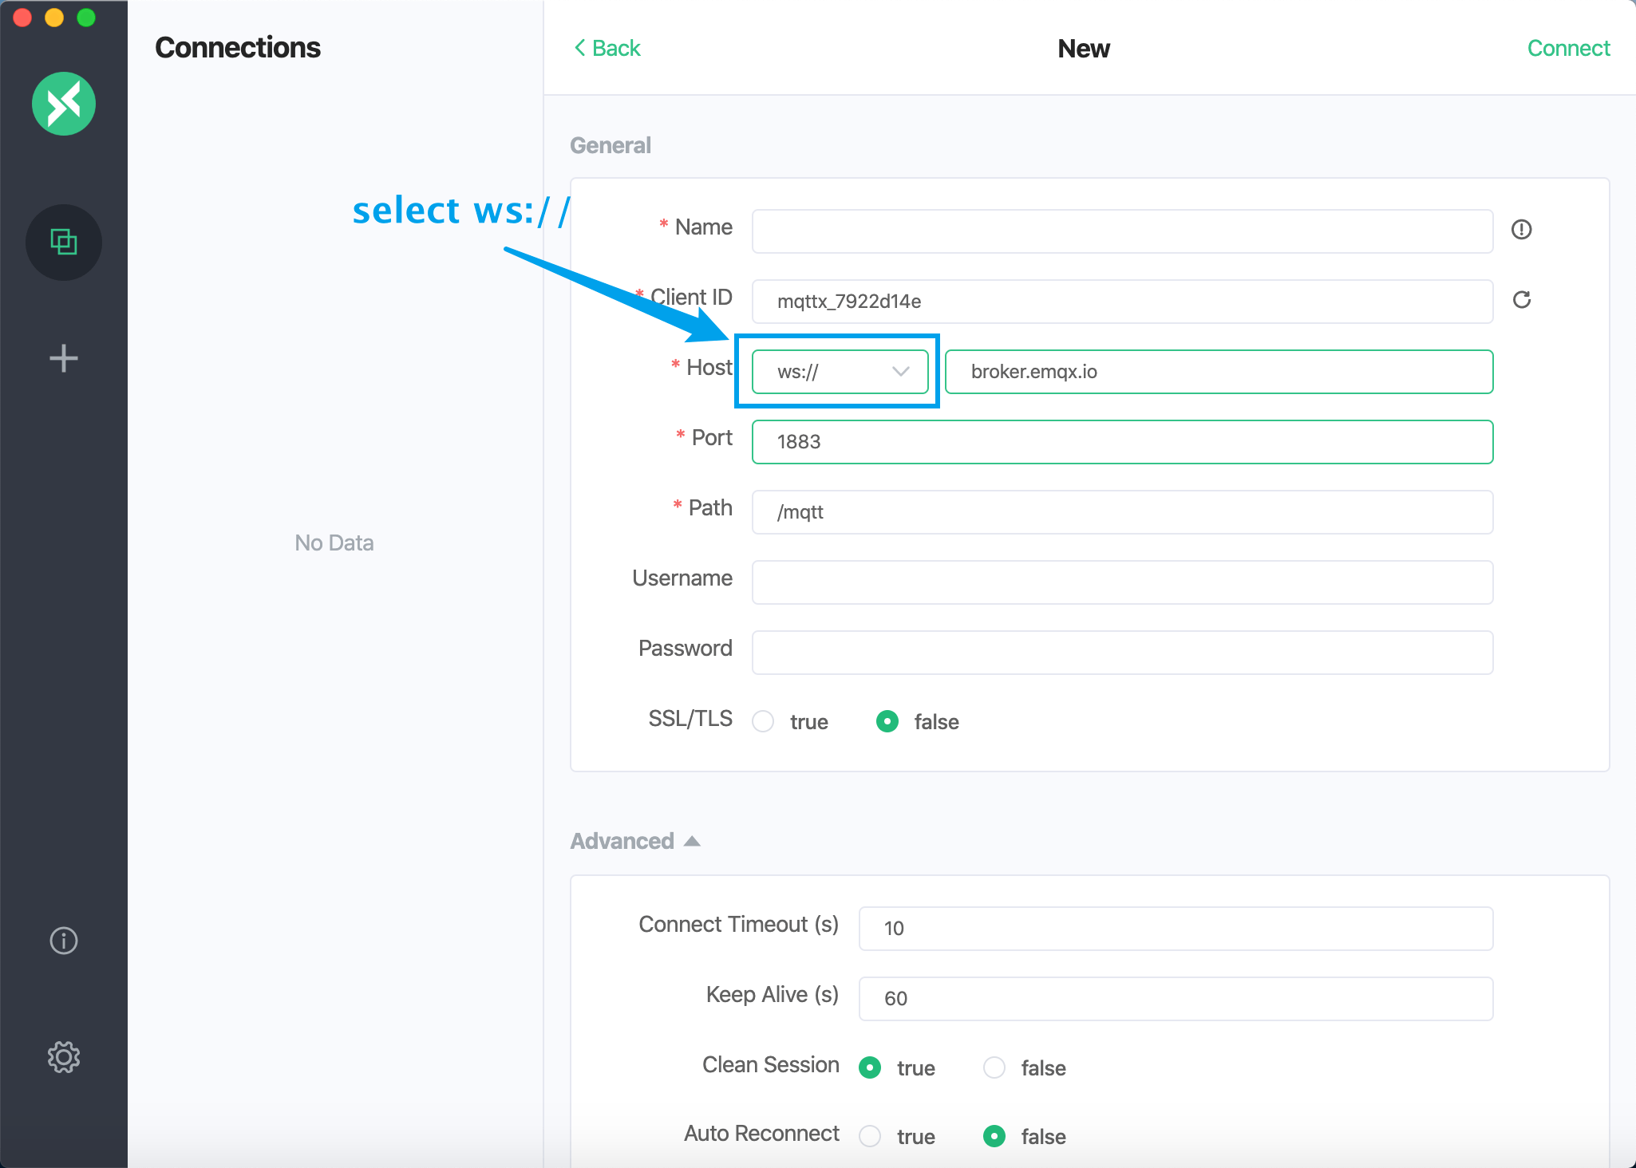Open Settings via the gear icon
The width and height of the screenshot is (1636, 1168).
64,1057
